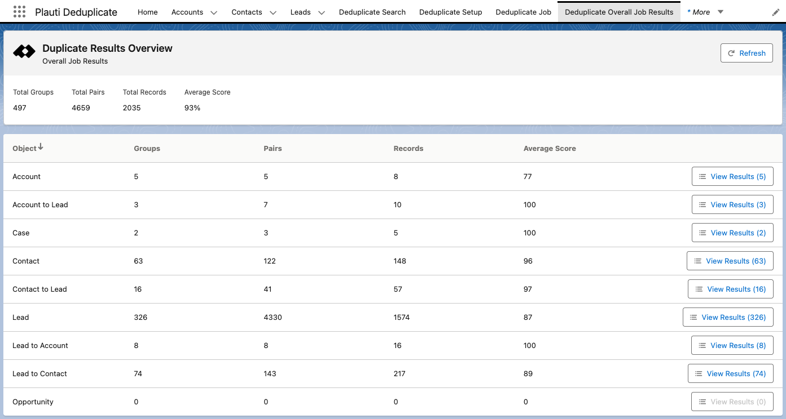Expand the Leads tab dropdown chevron
This screenshot has height=419, width=786.
tap(321, 12)
